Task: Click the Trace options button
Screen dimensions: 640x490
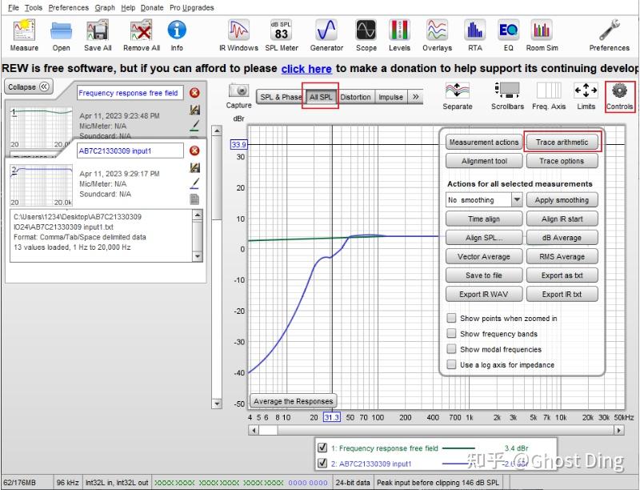Action: 562,161
